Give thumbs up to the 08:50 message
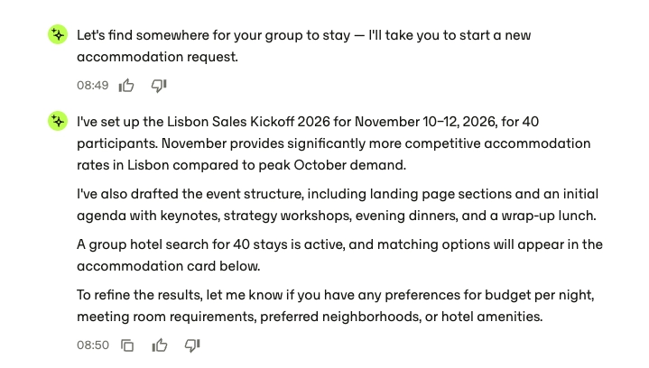The image size is (649, 368). point(160,345)
